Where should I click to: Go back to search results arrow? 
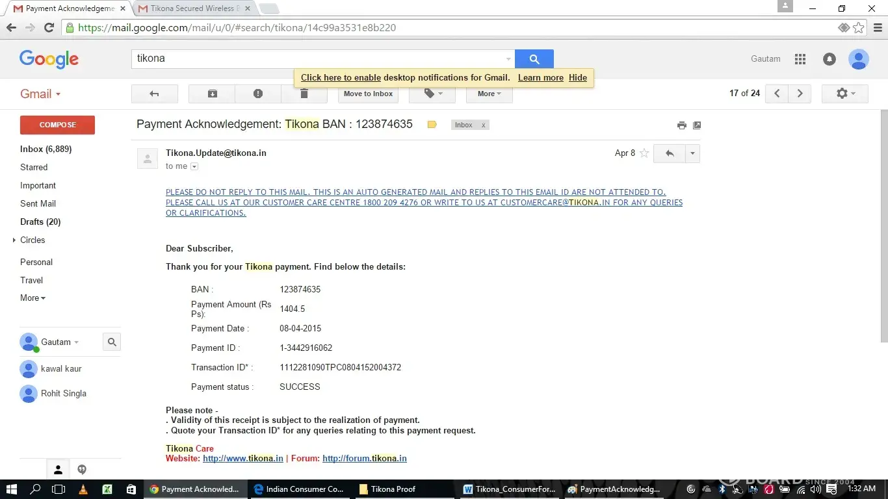(154, 94)
